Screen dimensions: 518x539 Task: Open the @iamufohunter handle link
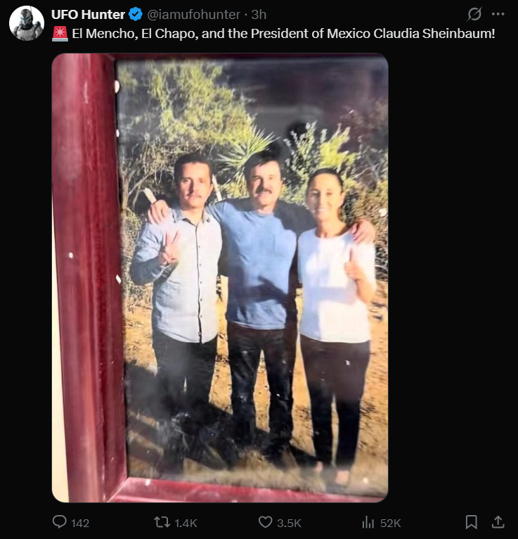point(193,15)
